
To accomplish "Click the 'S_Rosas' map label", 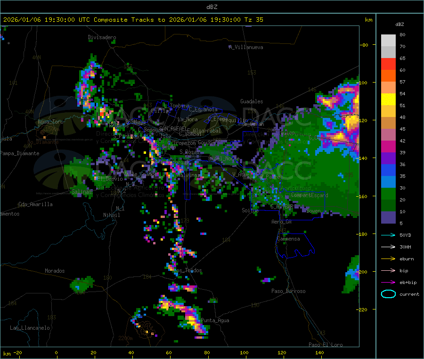I will coord(189,152).
